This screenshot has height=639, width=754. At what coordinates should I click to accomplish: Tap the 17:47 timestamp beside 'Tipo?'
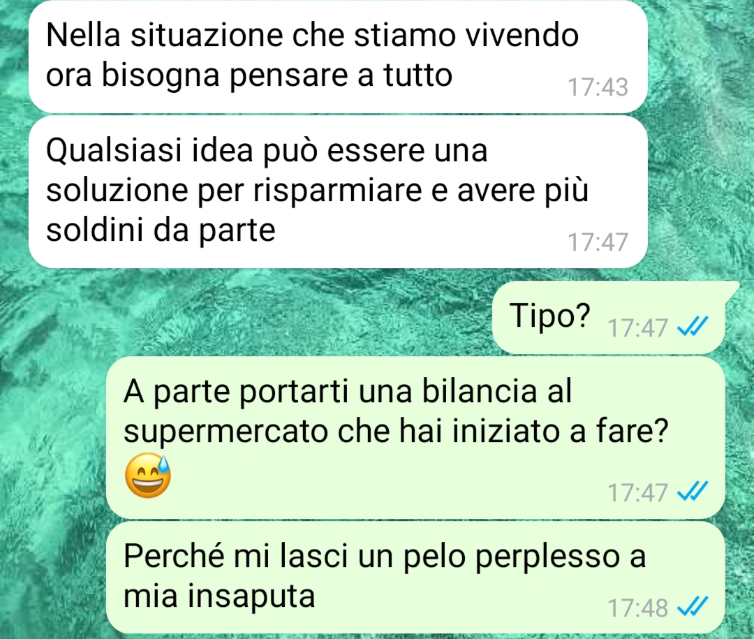point(637,328)
